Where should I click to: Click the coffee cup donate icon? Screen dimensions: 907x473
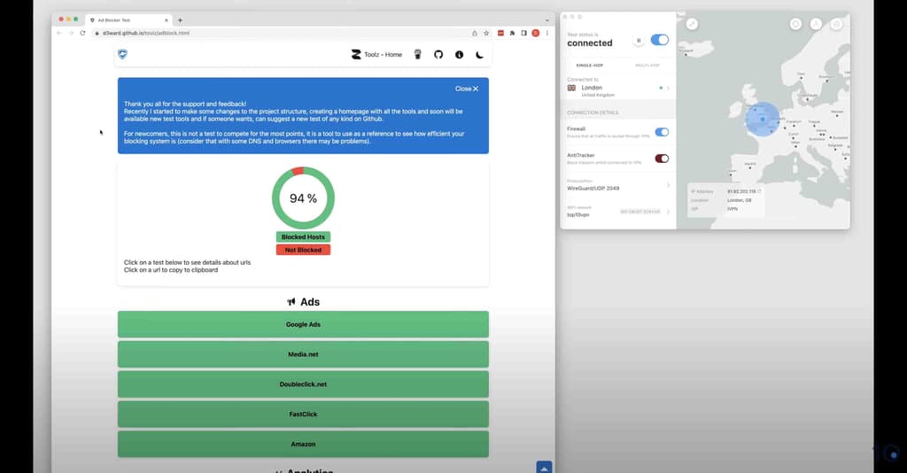click(418, 54)
